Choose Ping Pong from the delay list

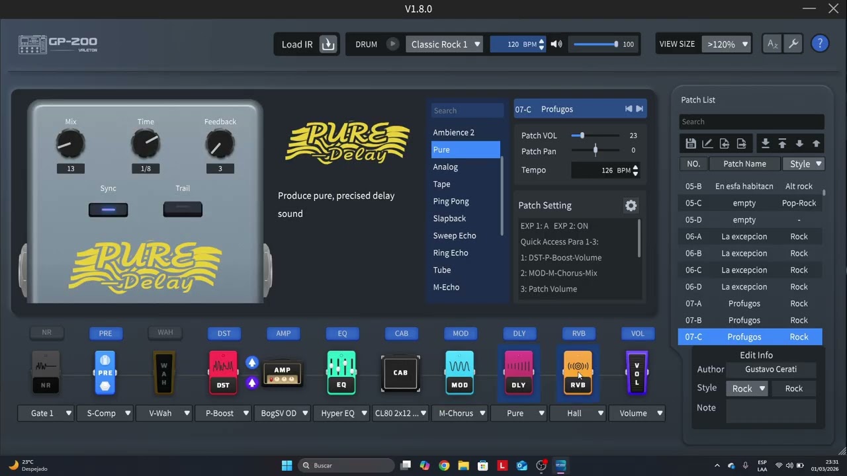[x=465, y=201]
